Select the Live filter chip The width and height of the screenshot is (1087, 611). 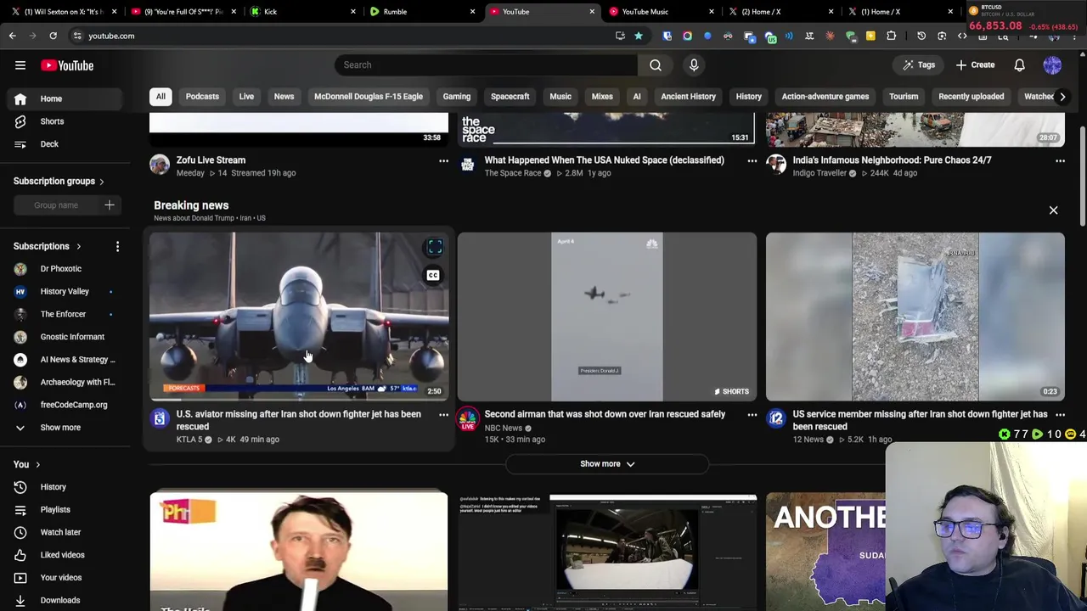point(246,97)
